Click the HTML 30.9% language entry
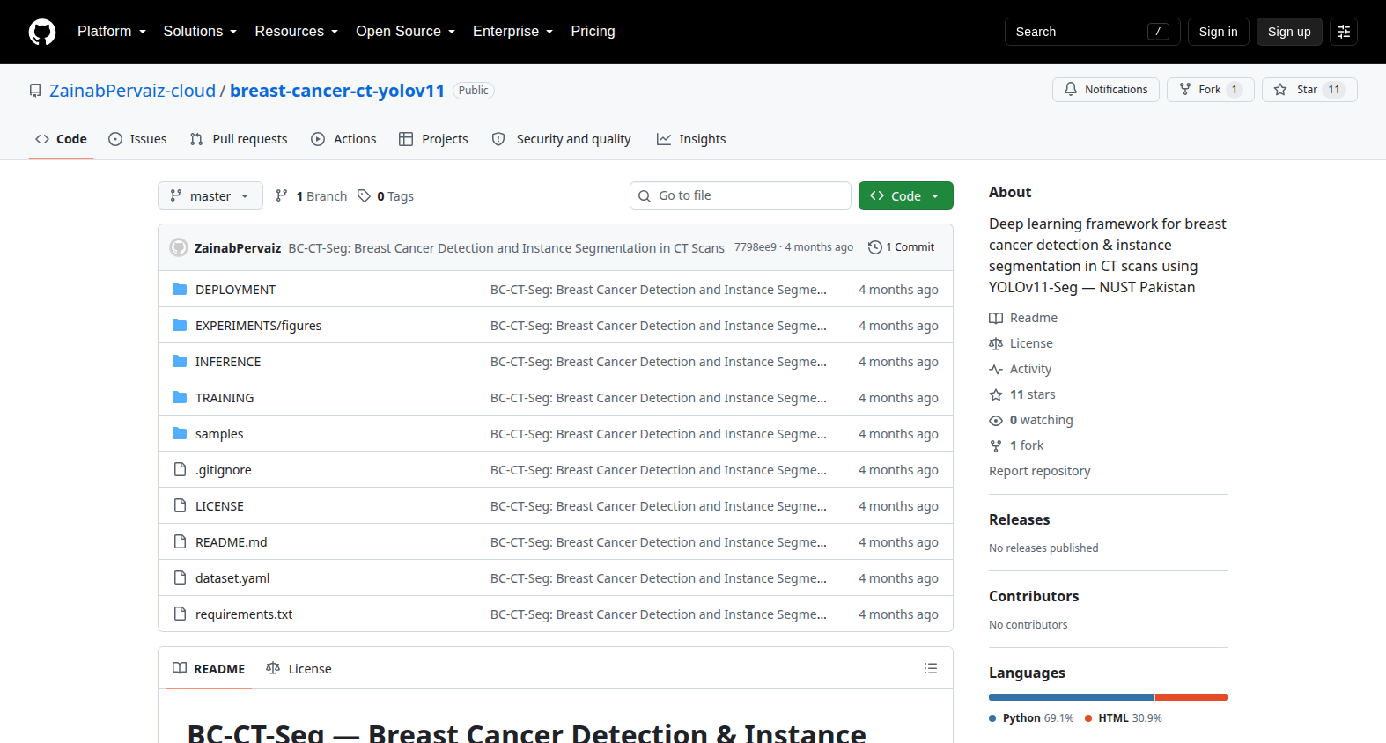Viewport: 1386px width, 743px height. click(x=1124, y=718)
